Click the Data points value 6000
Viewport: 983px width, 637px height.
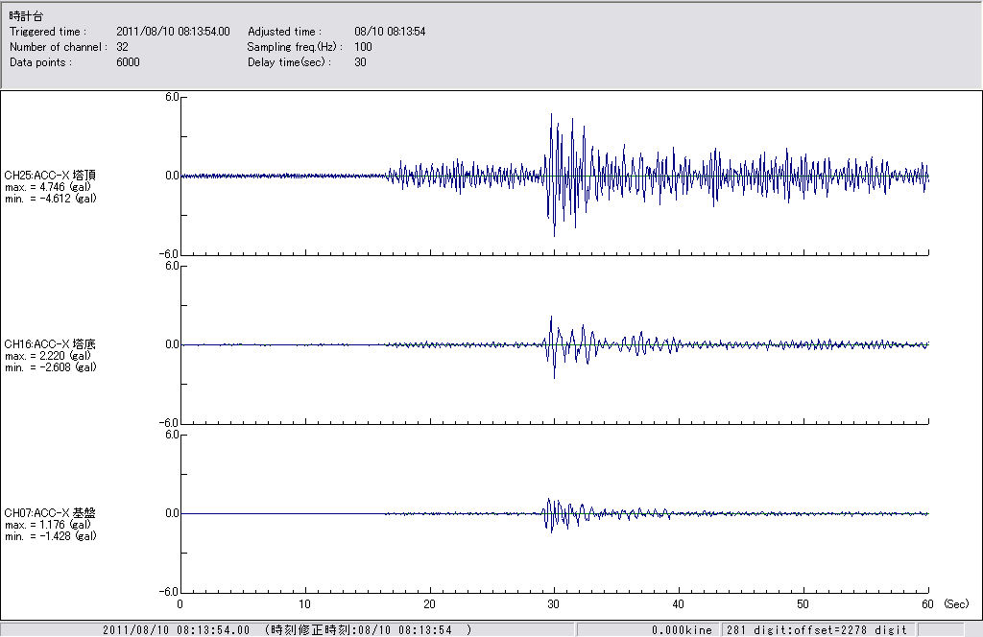point(128,61)
